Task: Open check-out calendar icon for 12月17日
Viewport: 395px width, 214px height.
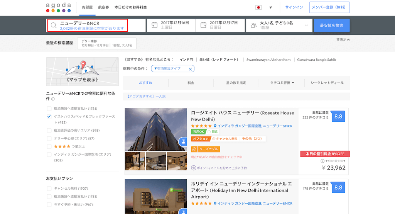Action: click(x=203, y=25)
